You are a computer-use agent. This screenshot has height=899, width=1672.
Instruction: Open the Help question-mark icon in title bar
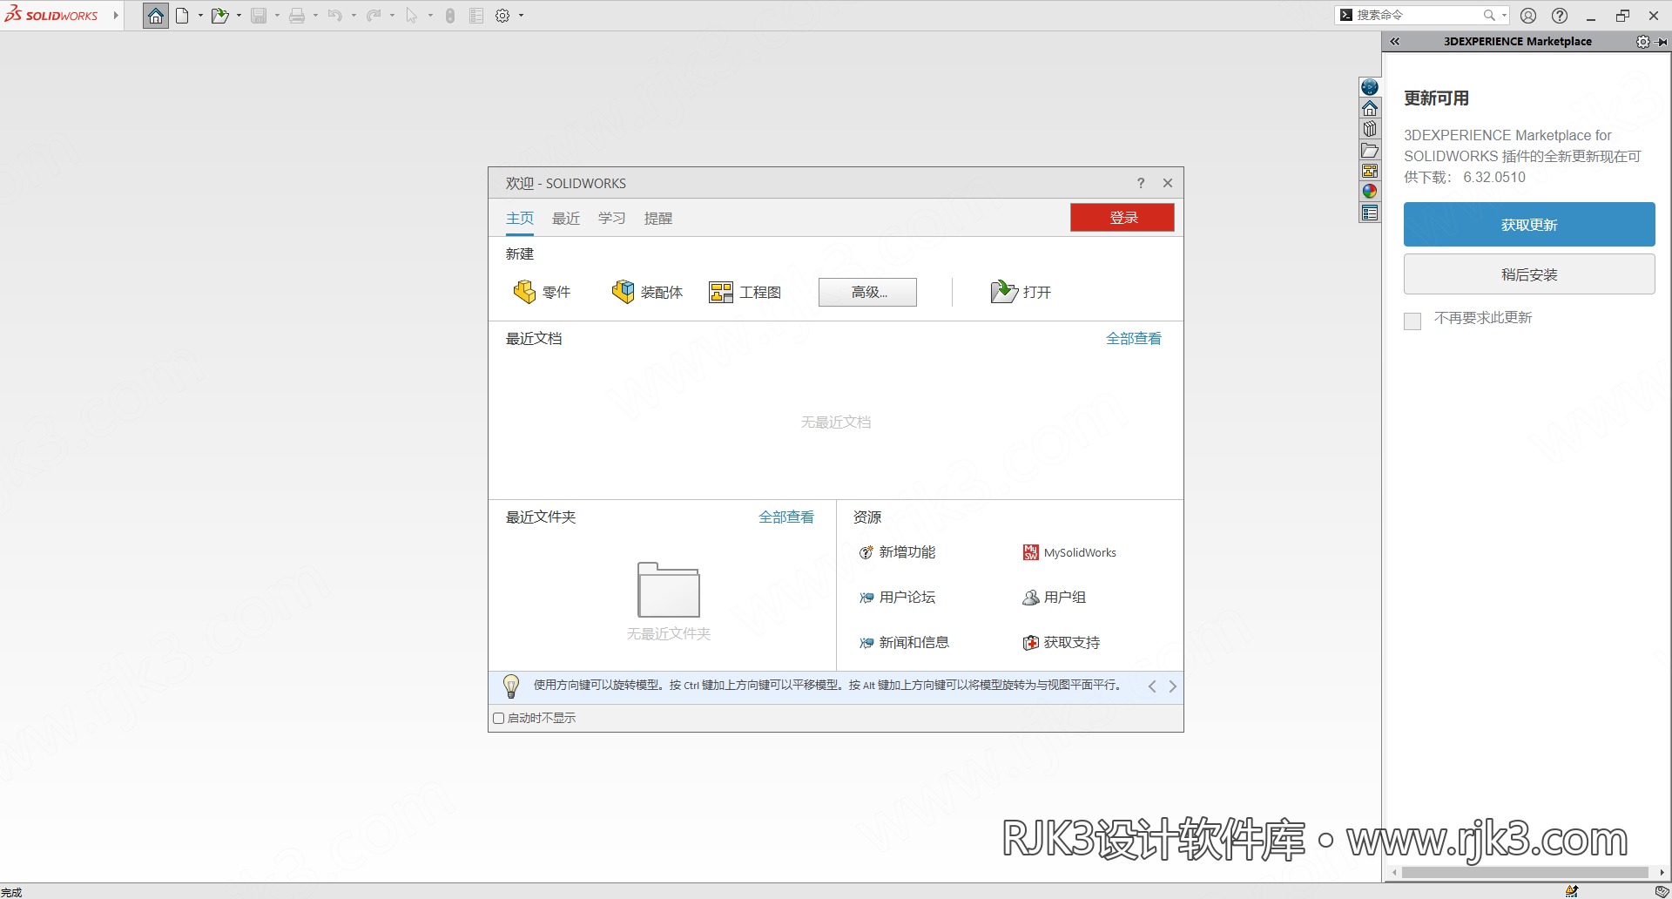[1560, 16]
